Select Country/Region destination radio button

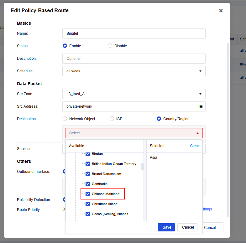(x=159, y=119)
